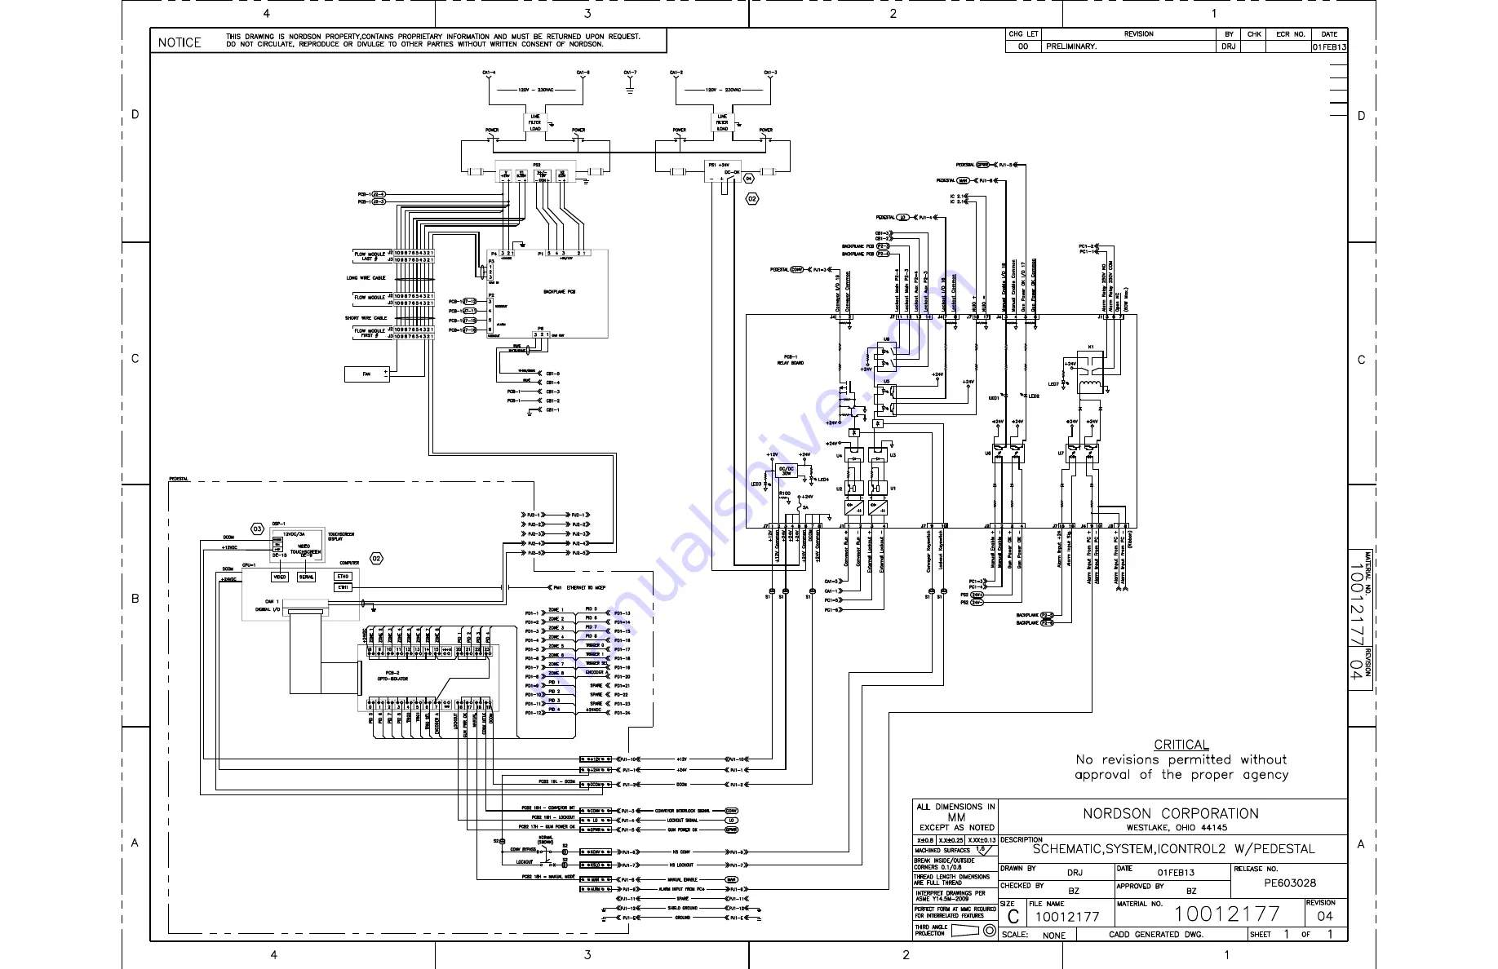The width and height of the screenshot is (1498, 969).
Task: Click the hexagon note marker 04 by PS1
Action: 748,177
